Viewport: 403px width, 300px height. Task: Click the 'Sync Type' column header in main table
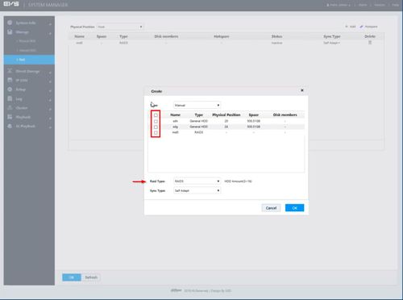click(x=332, y=36)
